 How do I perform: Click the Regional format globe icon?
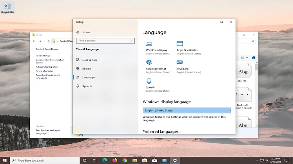(149, 62)
